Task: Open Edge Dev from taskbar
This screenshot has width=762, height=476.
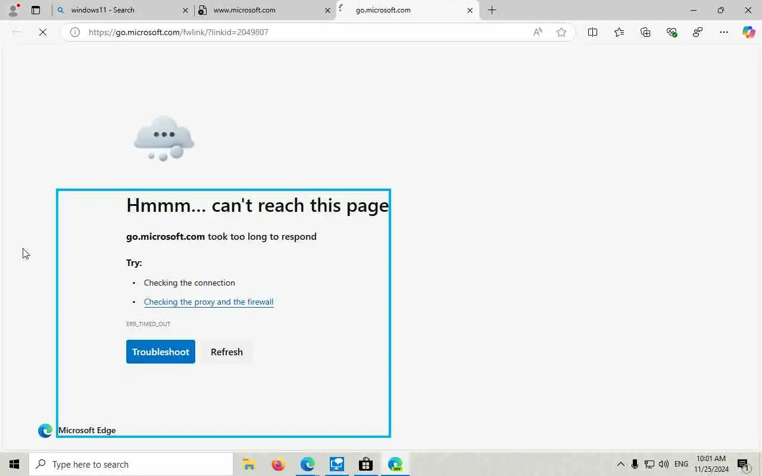Action: 395,464
